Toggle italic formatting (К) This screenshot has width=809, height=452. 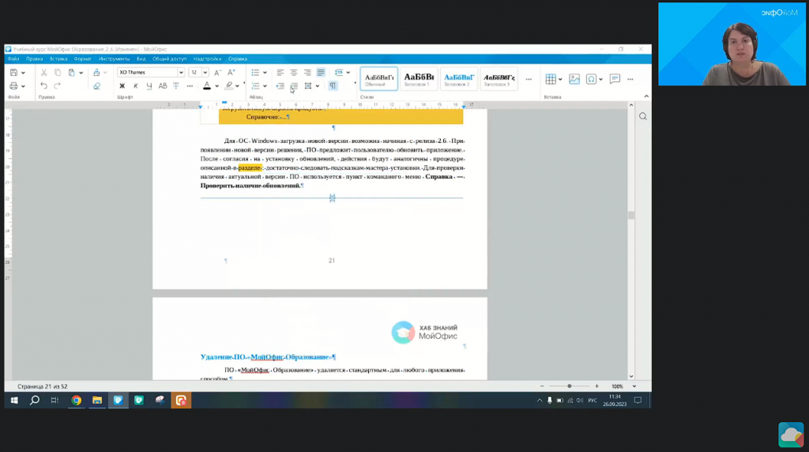click(136, 86)
